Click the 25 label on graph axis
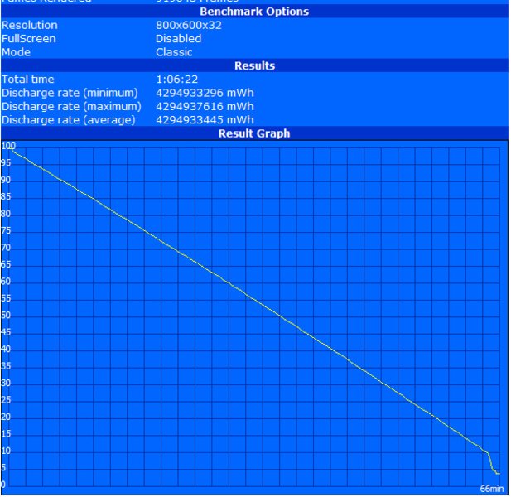Viewport: 511px width, 497px height. tap(6, 400)
